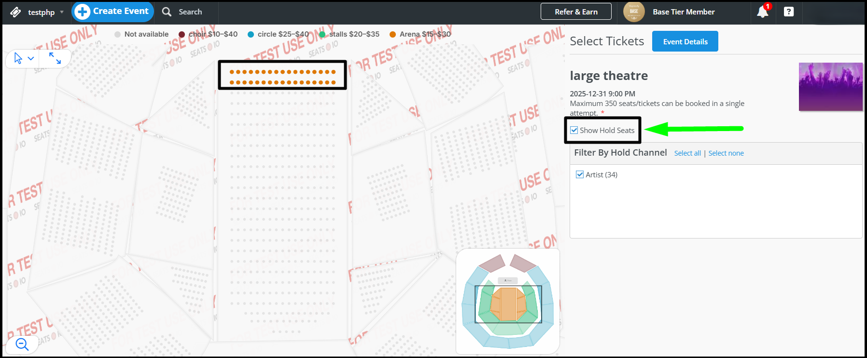Click the help question mark icon

(789, 12)
